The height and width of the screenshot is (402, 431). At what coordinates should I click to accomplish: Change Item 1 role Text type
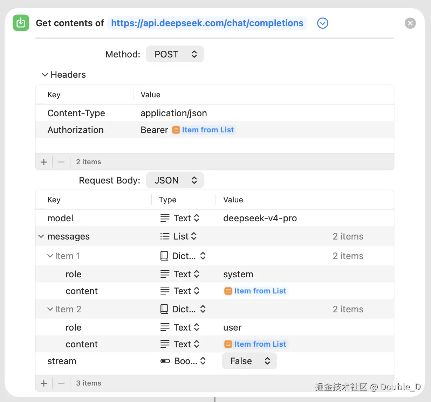[x=180, y=274]
